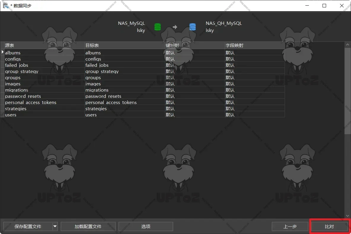
Task: Start comparison with the 比对 button
Action: pyautogui.click(x=329, y=226)
